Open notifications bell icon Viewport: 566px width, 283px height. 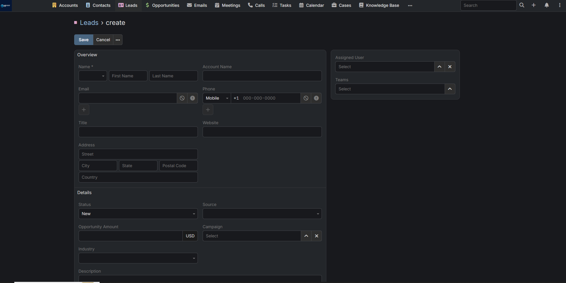pyautogui.click(x=547, y=5)
